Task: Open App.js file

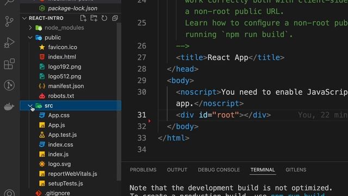Action: (x=57, y=125)
